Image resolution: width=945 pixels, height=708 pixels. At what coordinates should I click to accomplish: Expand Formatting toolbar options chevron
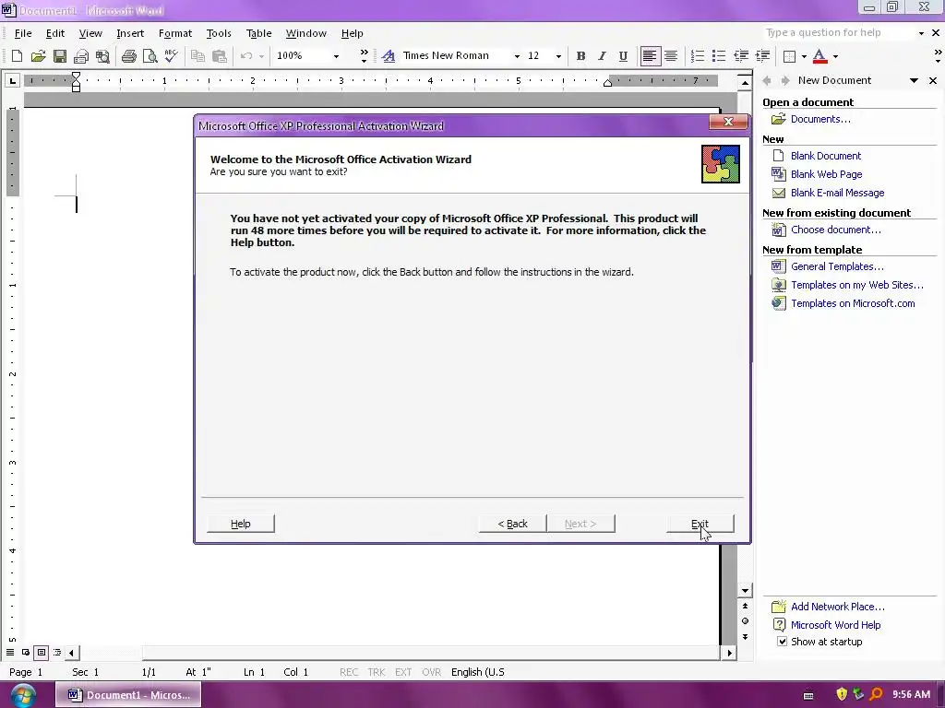point(938,56)
